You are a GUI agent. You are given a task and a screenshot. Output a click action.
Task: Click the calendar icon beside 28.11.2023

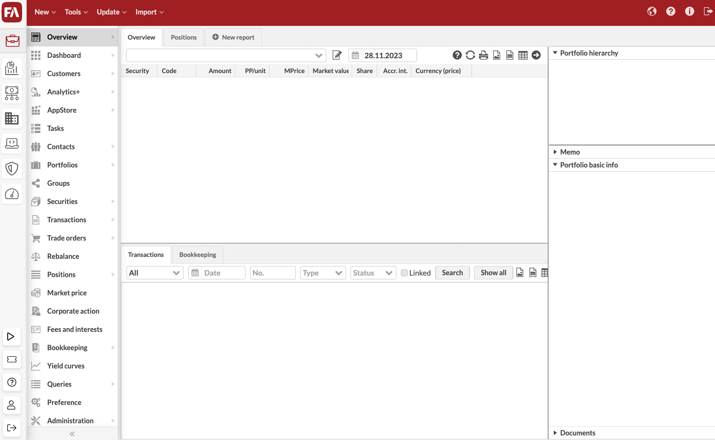click(355, 55)
